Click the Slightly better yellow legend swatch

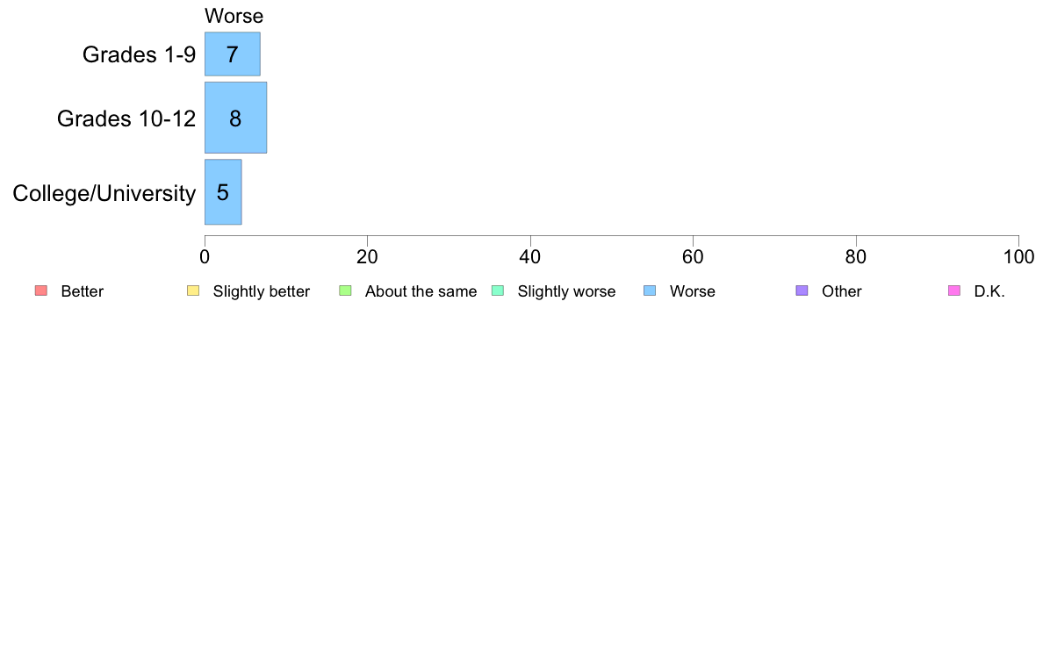[193, 291]
